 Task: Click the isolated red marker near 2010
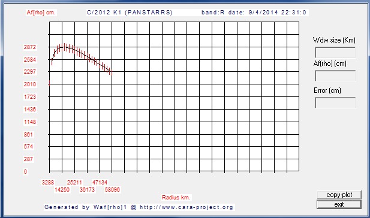(x=50, y=83)
